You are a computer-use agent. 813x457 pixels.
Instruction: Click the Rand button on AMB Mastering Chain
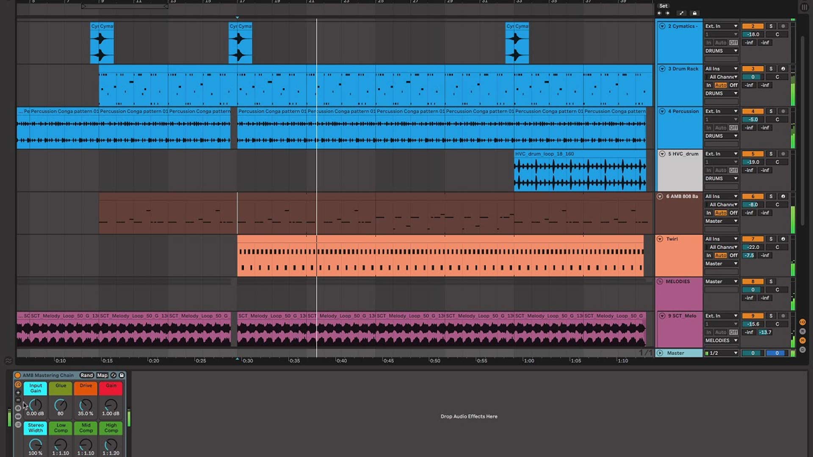(x=86, y=374)
